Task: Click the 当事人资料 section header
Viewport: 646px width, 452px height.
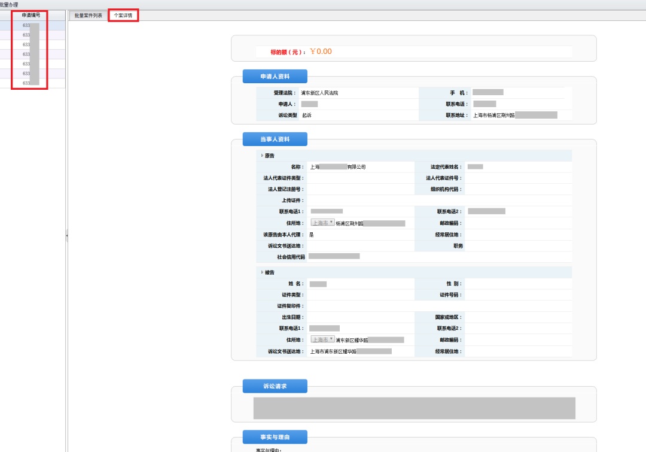Action: pos(275,139)
